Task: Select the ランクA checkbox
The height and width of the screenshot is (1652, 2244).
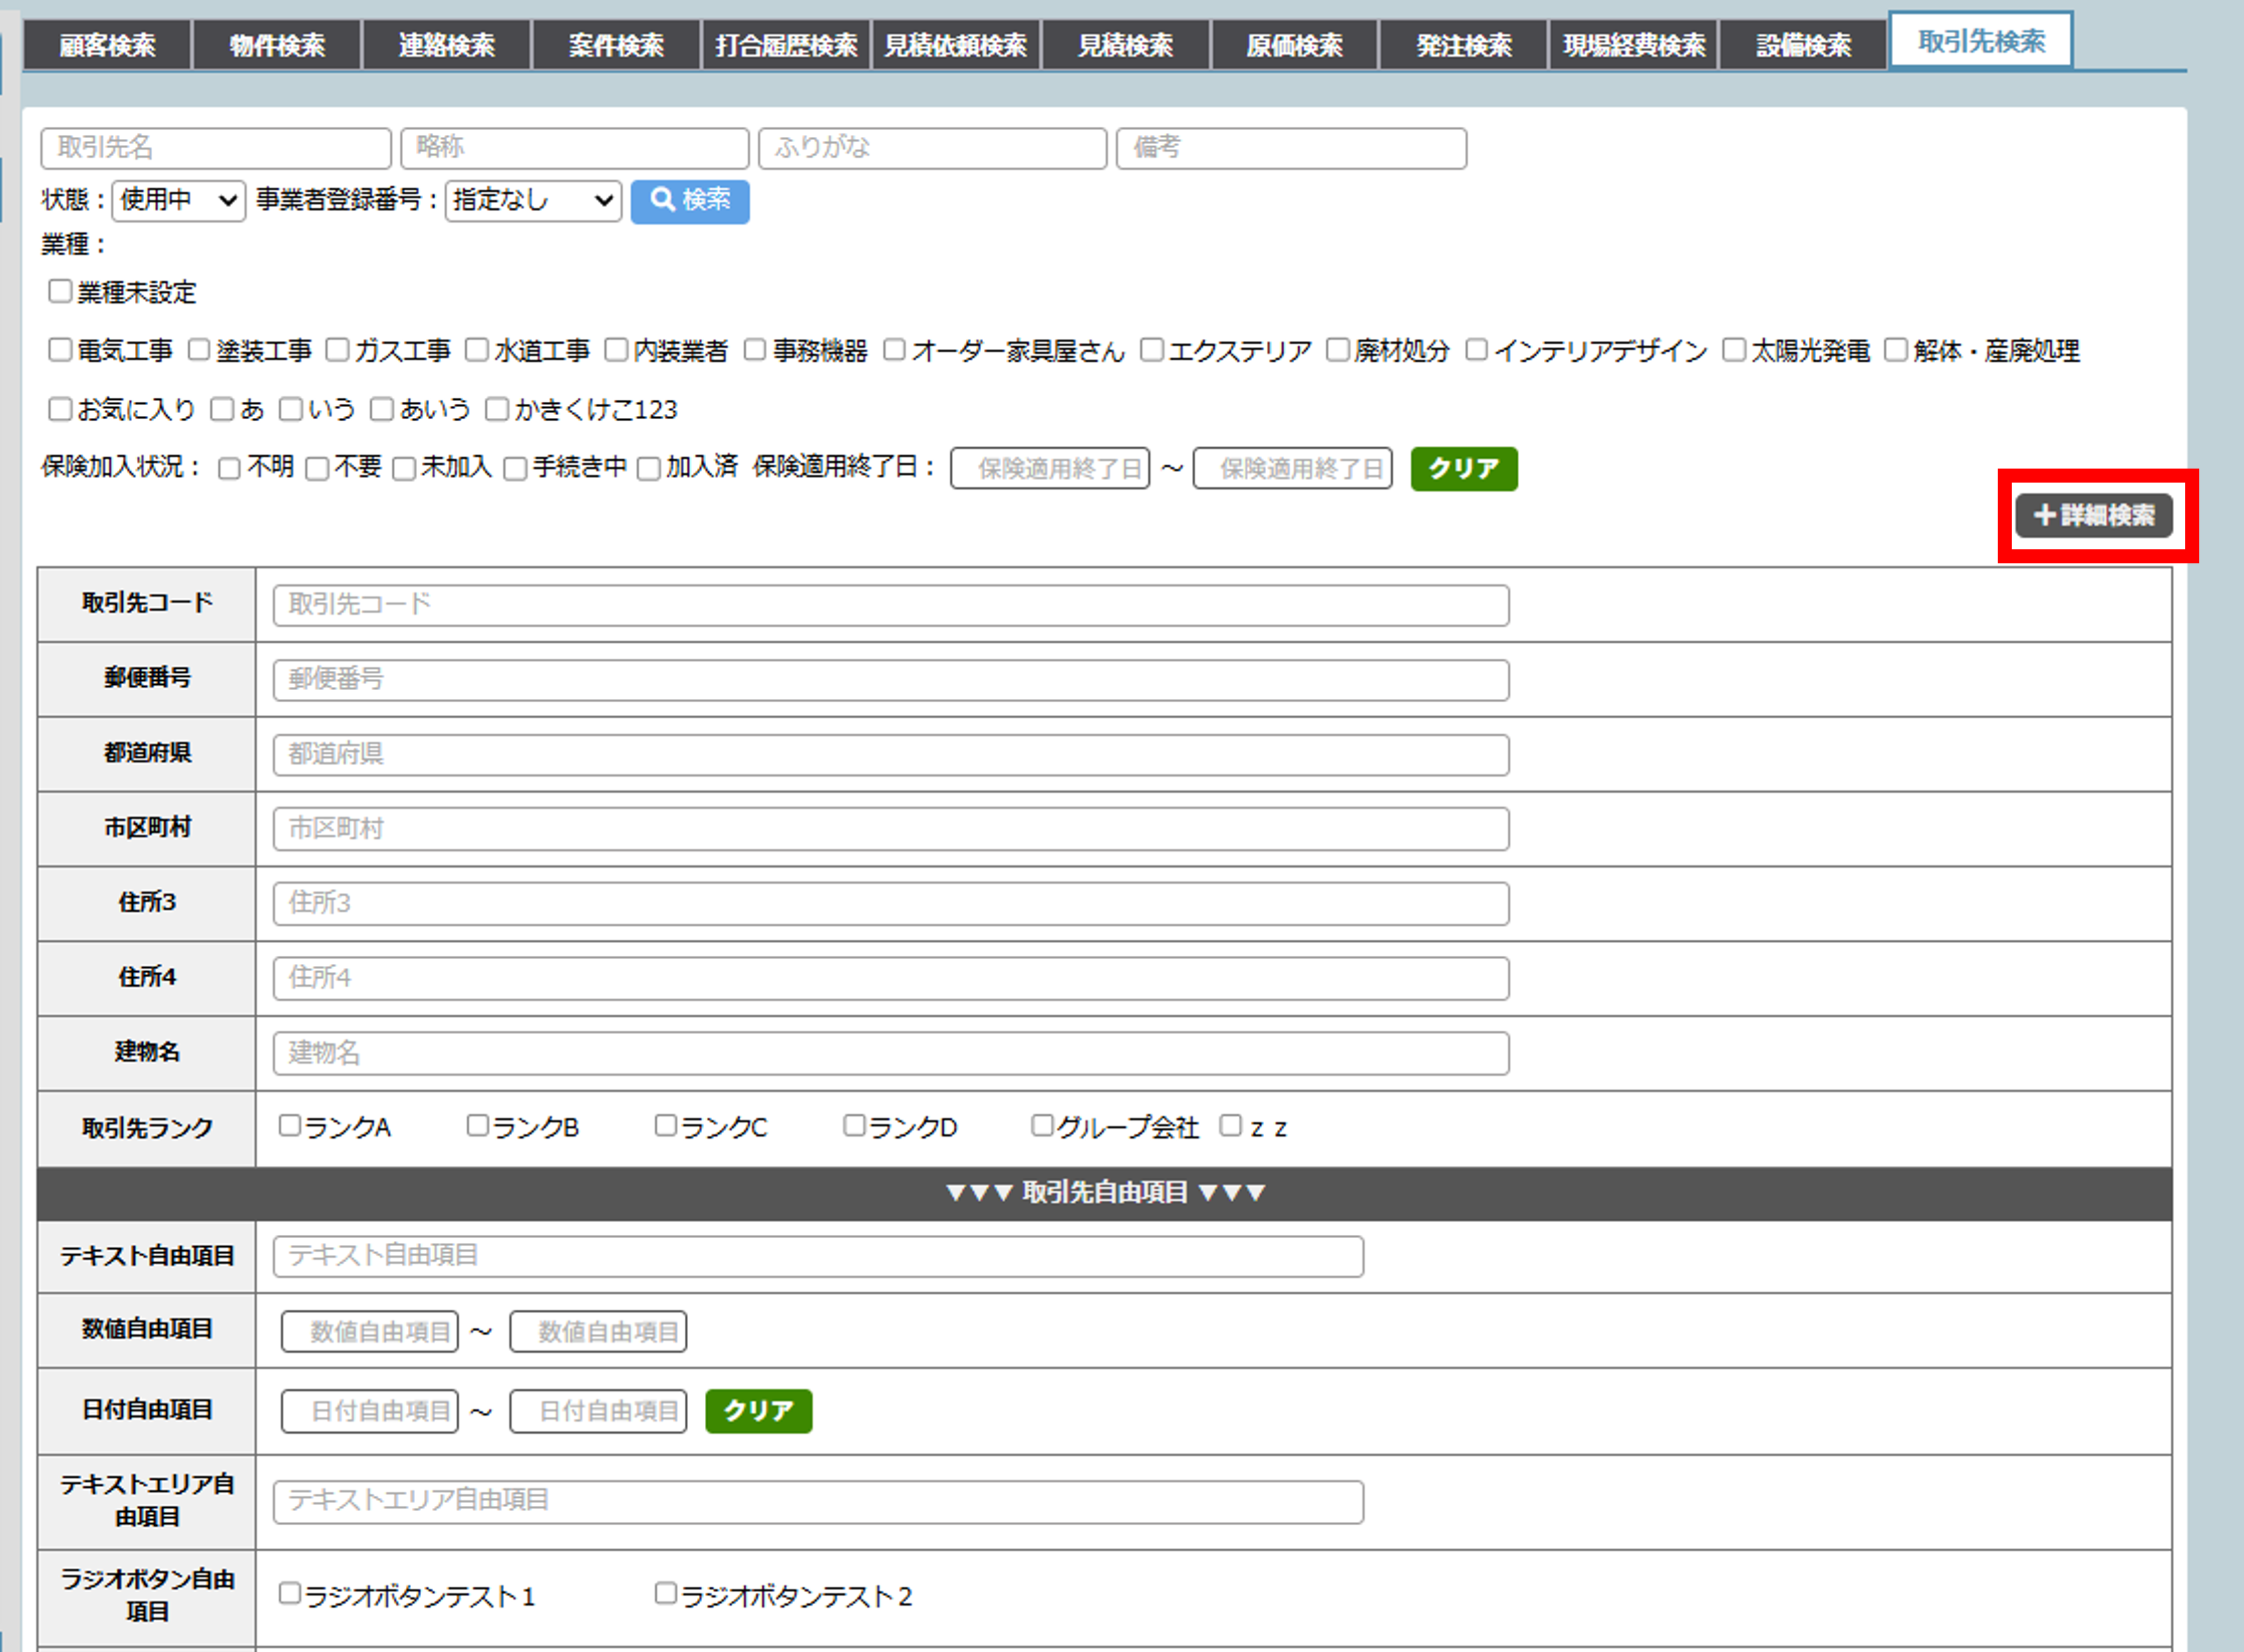Action: point(290,1126)
